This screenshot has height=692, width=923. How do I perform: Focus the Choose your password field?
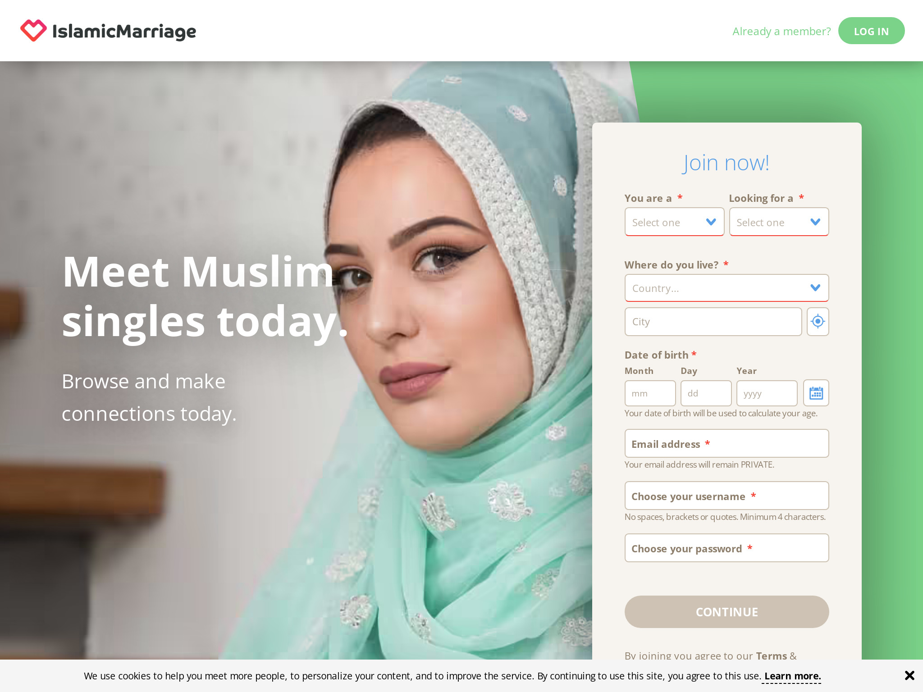click(x=727, y=548)
